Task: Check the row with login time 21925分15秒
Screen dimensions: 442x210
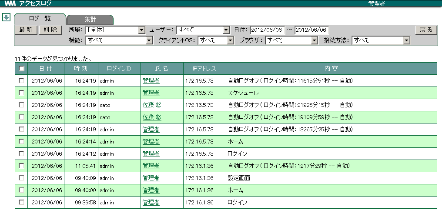Action: click(21, 105)
